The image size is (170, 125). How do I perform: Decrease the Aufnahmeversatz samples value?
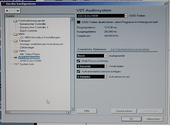tap(106, 77)
